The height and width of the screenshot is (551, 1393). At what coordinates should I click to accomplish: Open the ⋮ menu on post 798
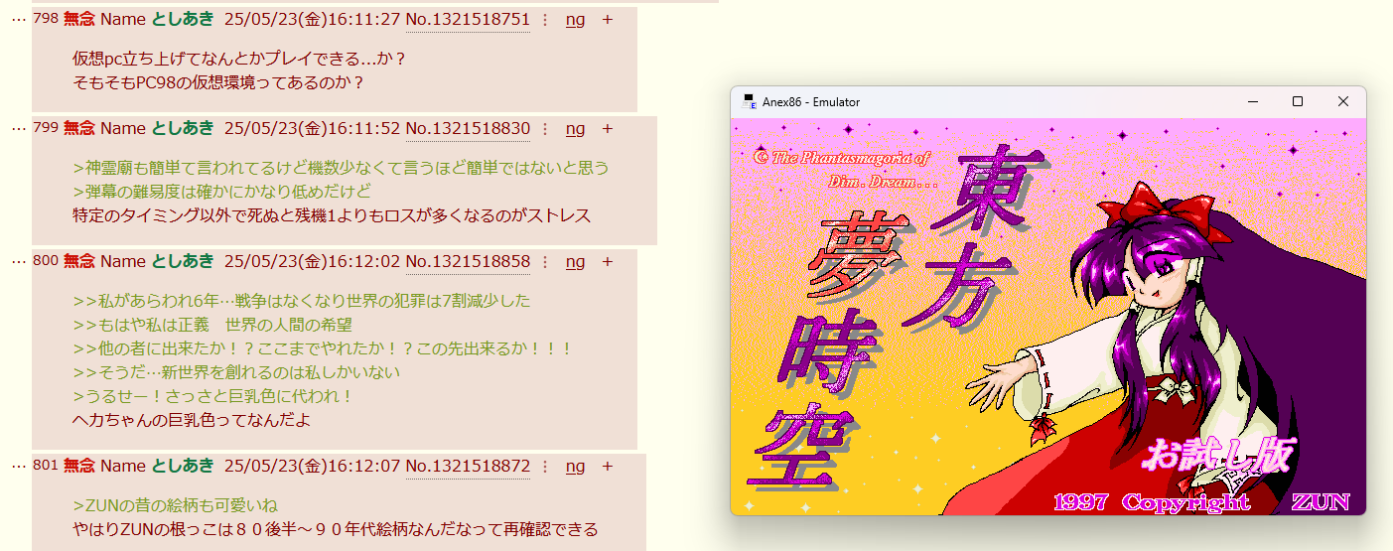pyautogui.click(x=544, y=20)
